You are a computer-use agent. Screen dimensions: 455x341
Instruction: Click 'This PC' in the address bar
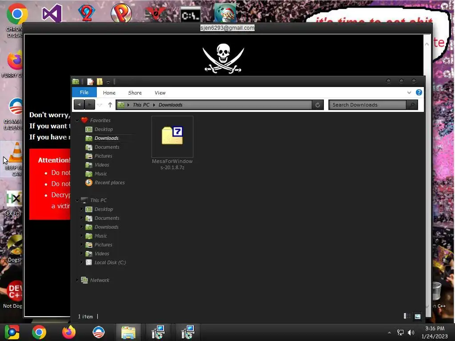click(141, 105)
